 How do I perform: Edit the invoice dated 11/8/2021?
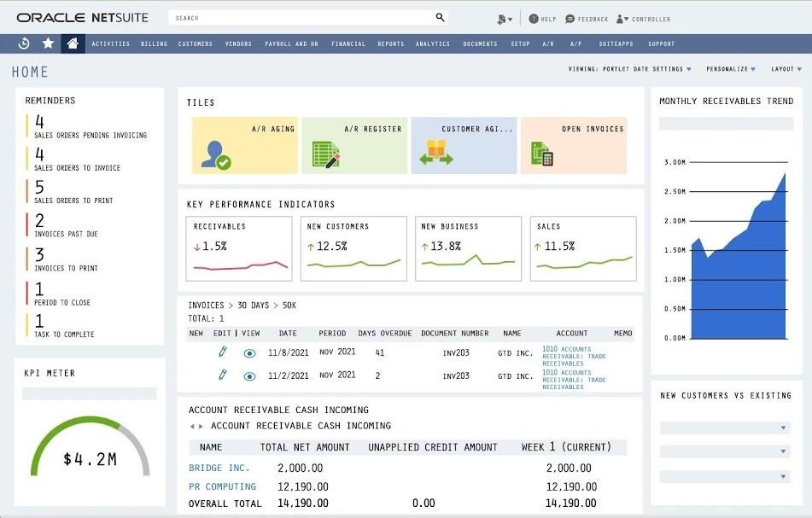223,352
